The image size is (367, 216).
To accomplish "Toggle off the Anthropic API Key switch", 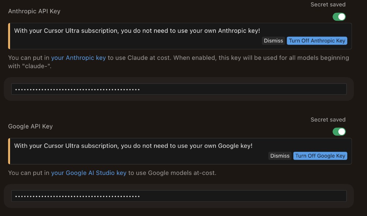I will pos(339,17).
